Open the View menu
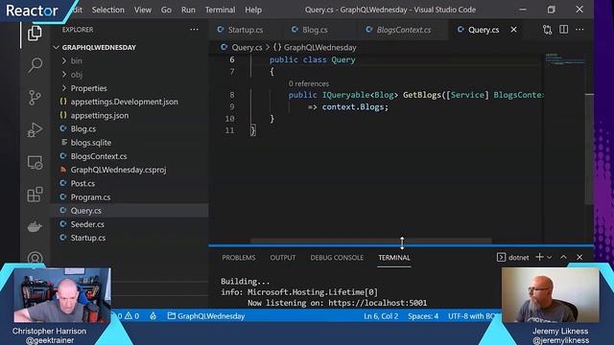The image size is (614, 345). coord(143,10)
